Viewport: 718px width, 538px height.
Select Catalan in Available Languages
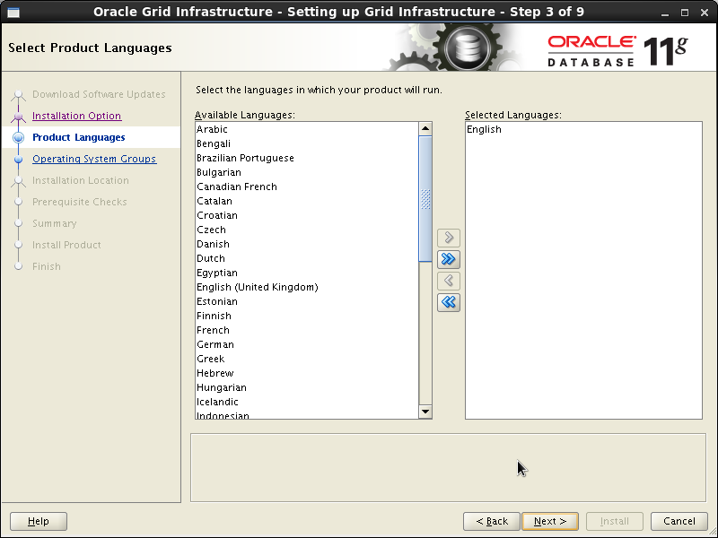(x=306, y=201)
